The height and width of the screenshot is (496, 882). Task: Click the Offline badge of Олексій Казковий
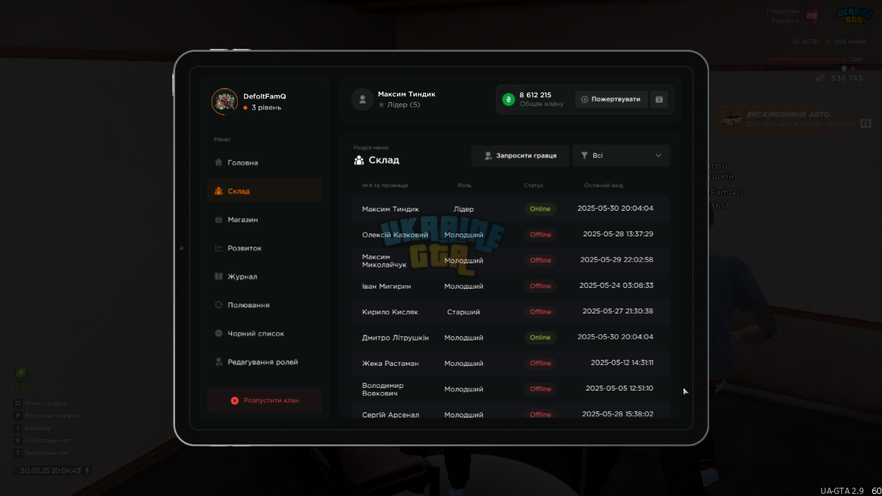tap(540, 234)
